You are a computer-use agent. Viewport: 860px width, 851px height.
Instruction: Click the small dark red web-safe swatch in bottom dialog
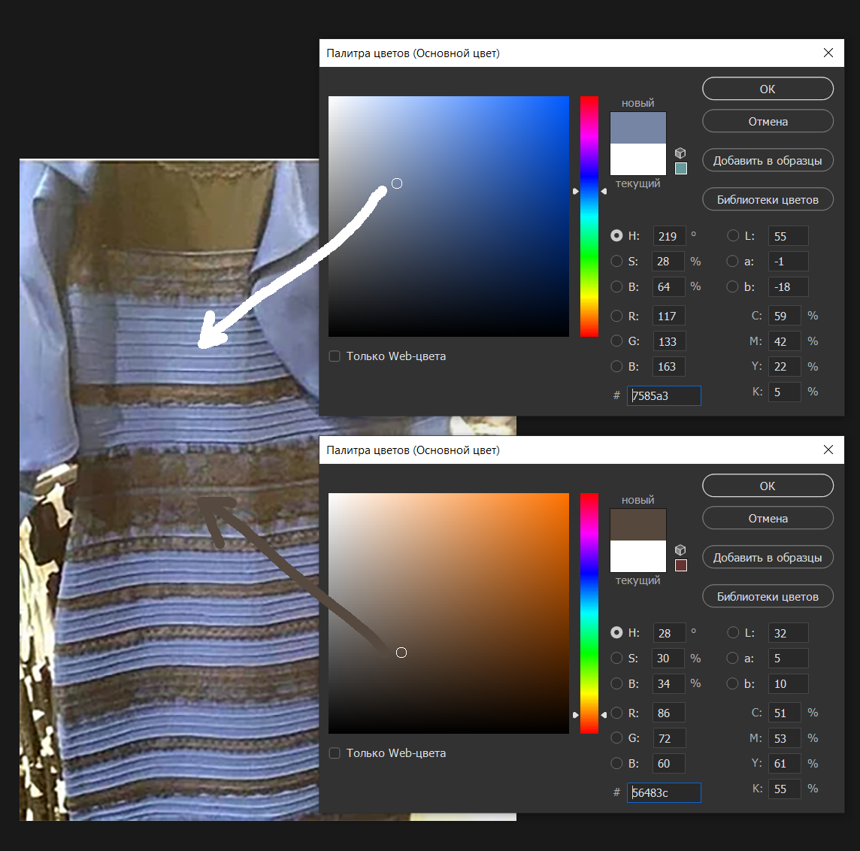[x=681, y=565]
